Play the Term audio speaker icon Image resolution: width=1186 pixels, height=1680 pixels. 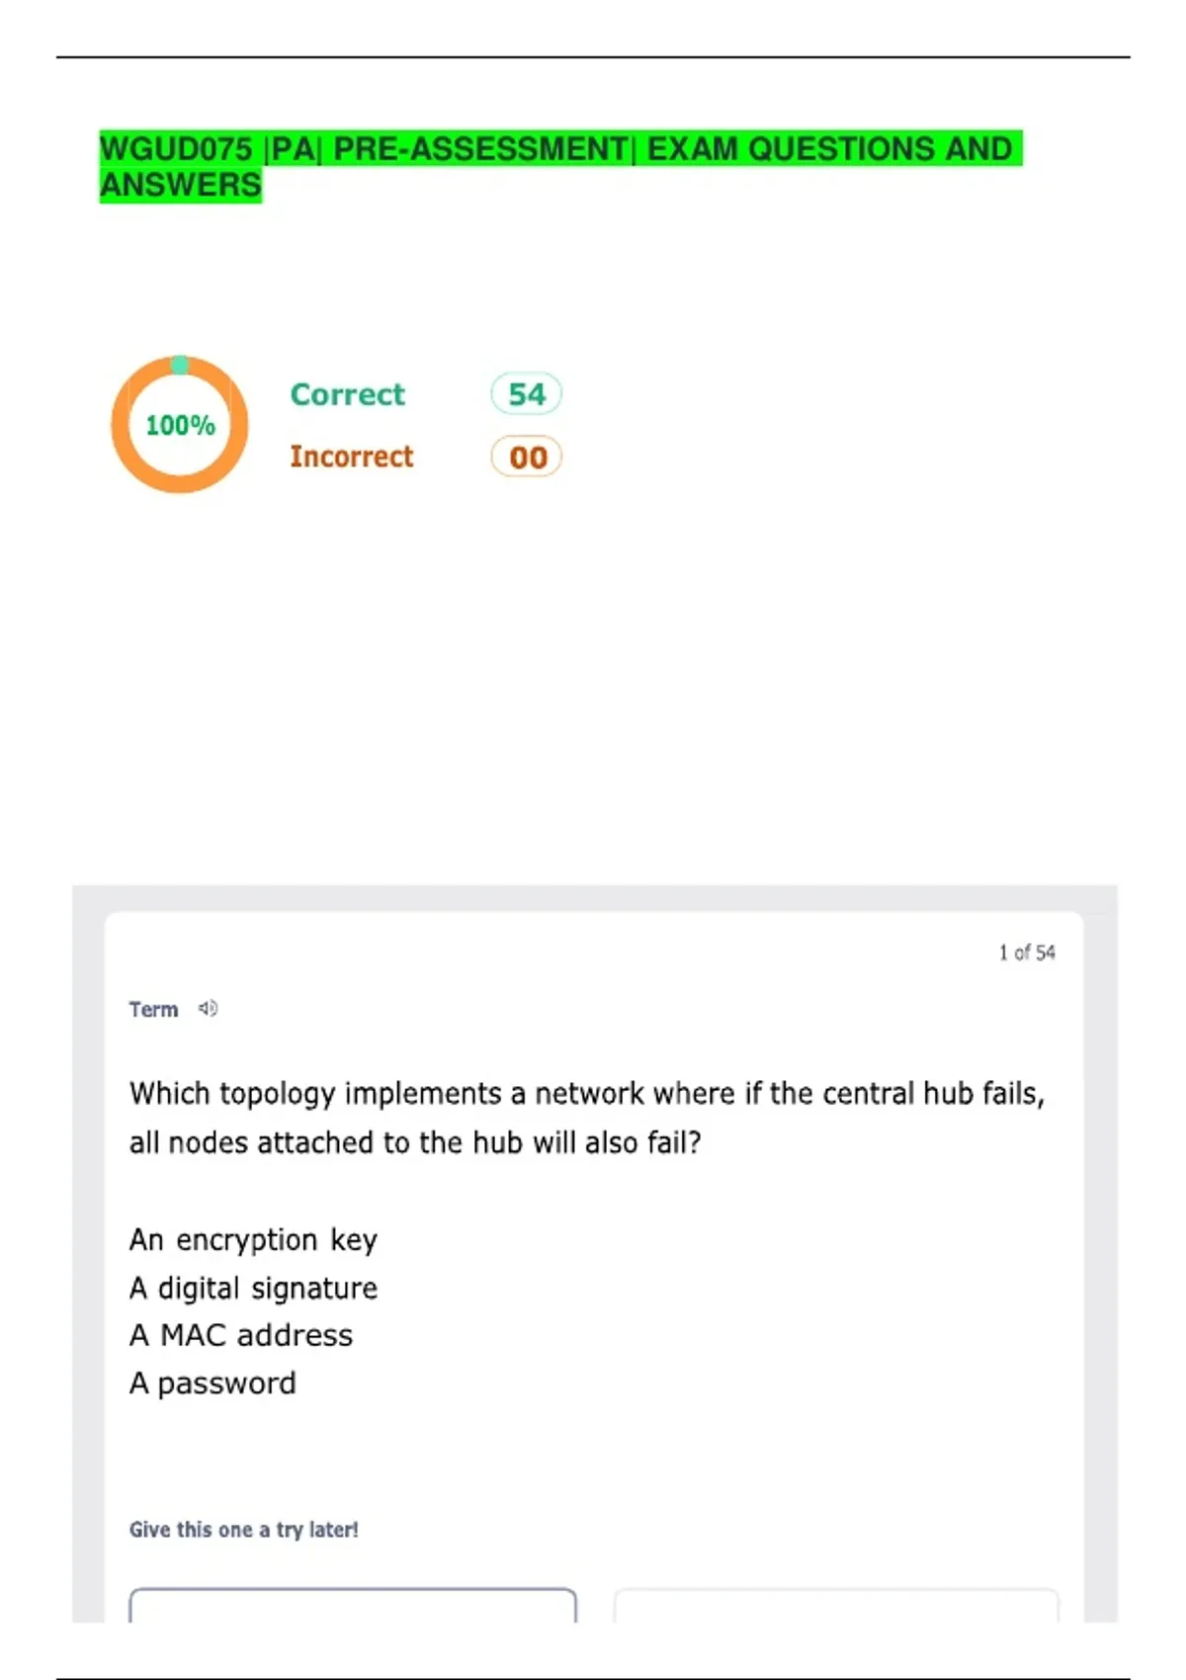pos(208,1008)
